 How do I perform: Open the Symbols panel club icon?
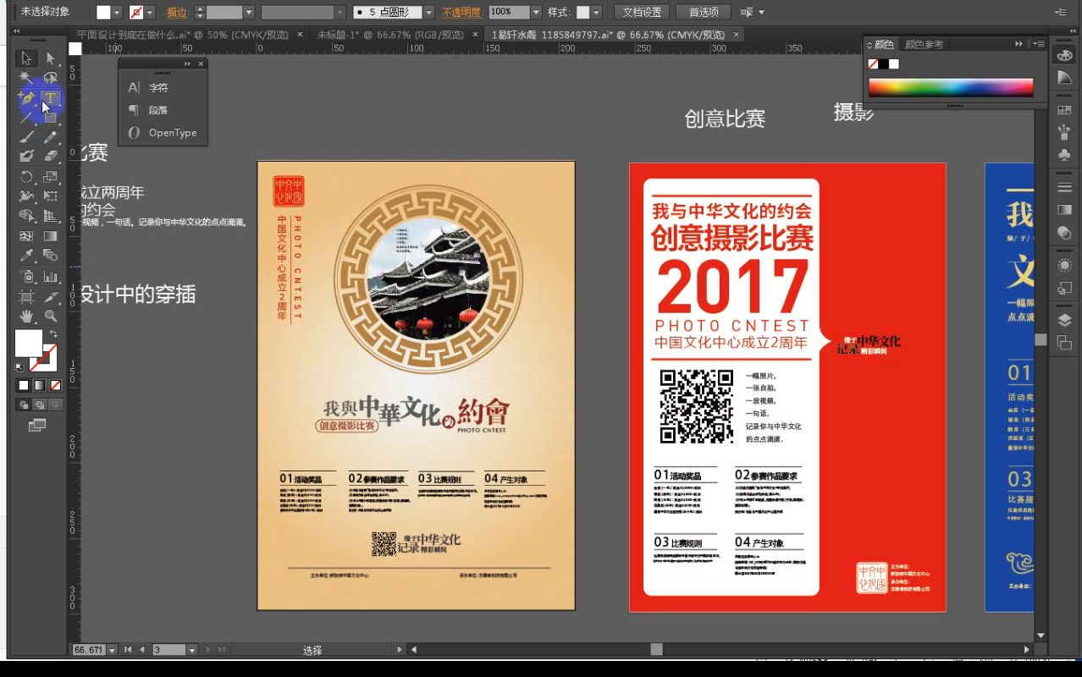pos(1064,156)
